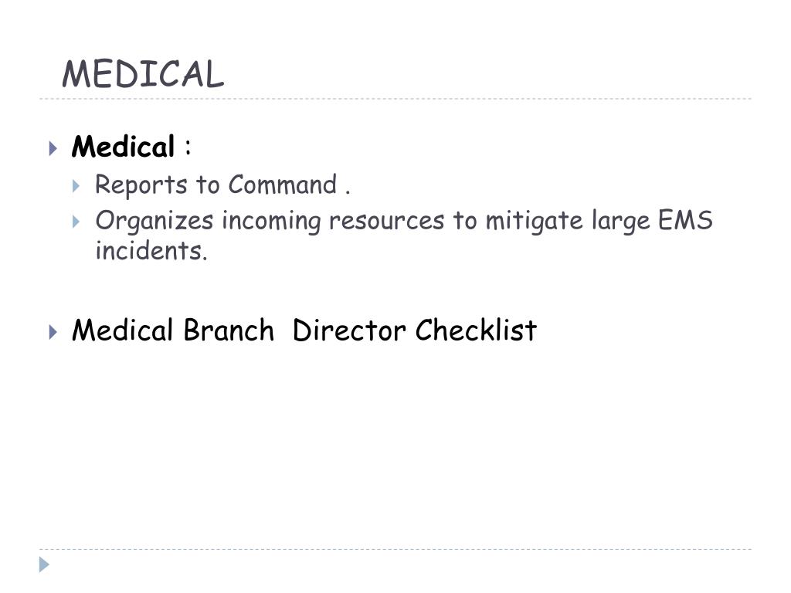Click the dotted divider line beneath the title
The image size is (791, 593).
point(395,99)
